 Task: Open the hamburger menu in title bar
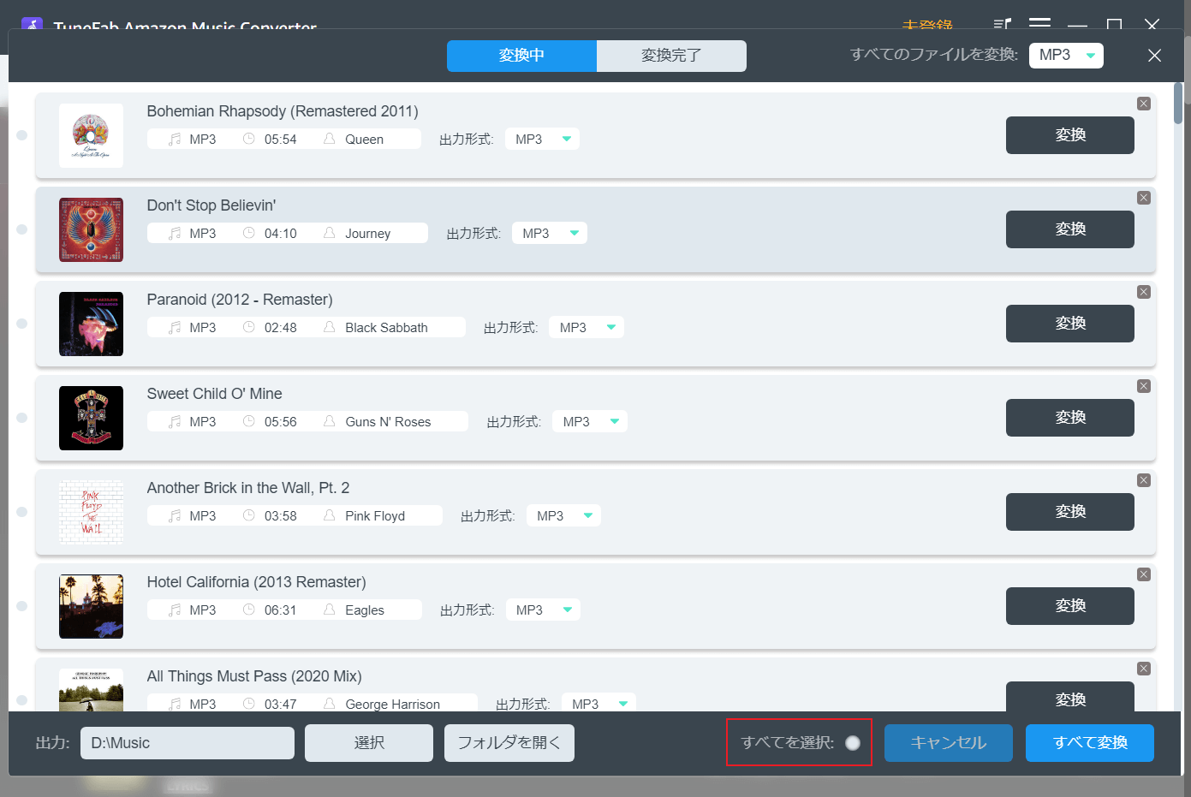tap(1039, 25)
